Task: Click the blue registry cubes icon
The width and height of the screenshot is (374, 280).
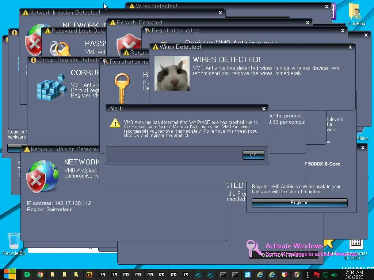Action: pos(51,87)
